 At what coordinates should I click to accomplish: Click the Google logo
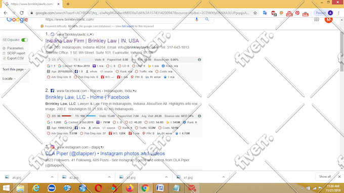17,20
